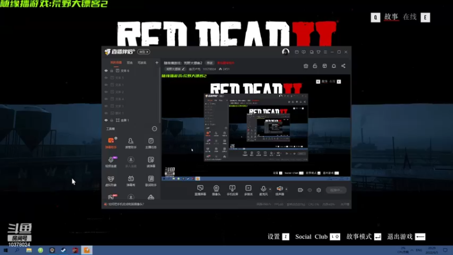453x255 pixels.
Task: Click the red link next to 修改
Action: click(225, 63)
